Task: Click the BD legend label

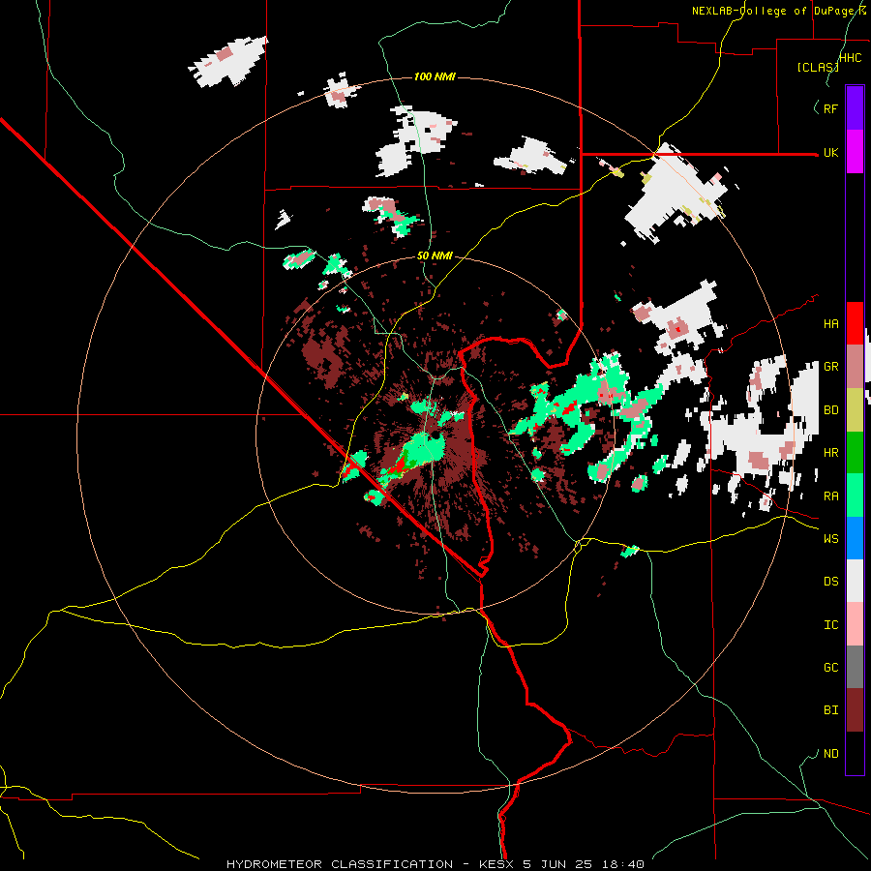Action: (830, 410)
